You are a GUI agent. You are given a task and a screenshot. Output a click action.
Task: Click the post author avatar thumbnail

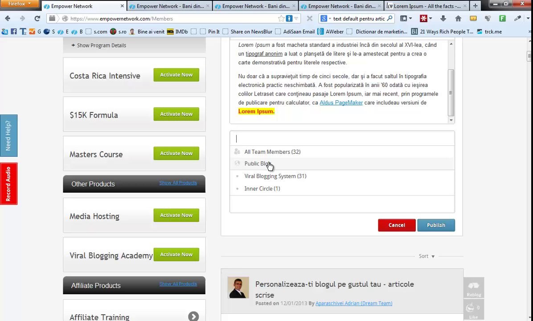(x=238, y=288)
